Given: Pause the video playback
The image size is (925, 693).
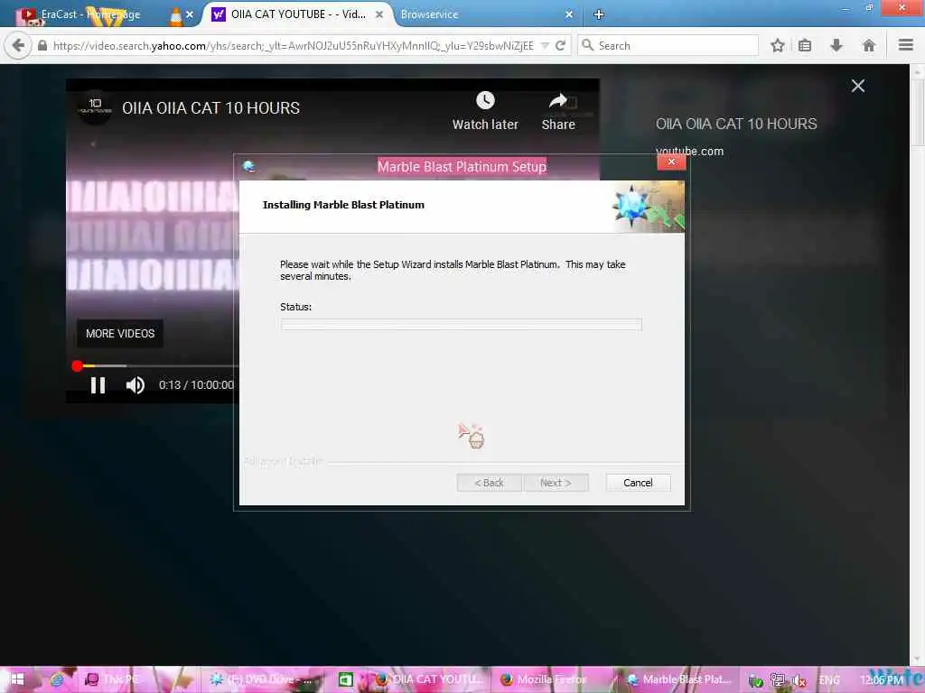Looking at the screenshot, I should (98, 385).
